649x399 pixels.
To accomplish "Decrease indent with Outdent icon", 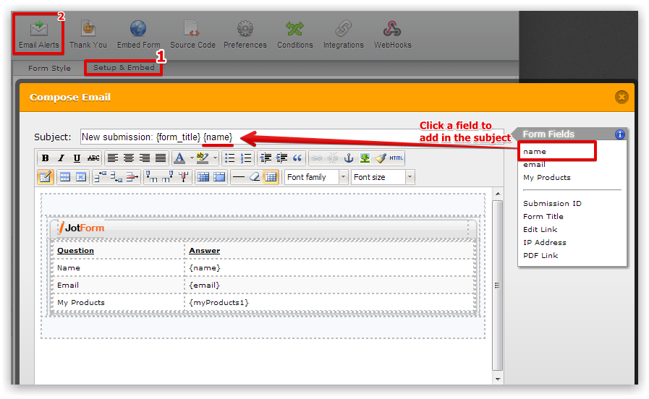I will click(x=266, y=158).
